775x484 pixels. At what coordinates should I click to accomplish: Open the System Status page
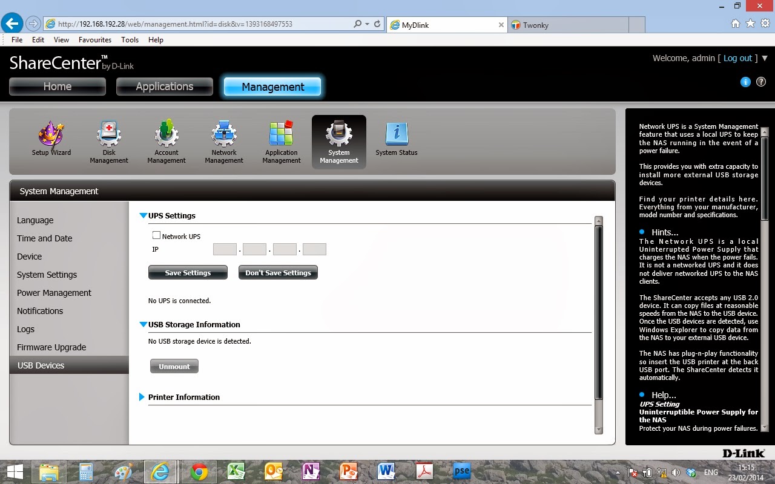click(x=397, y=139)
